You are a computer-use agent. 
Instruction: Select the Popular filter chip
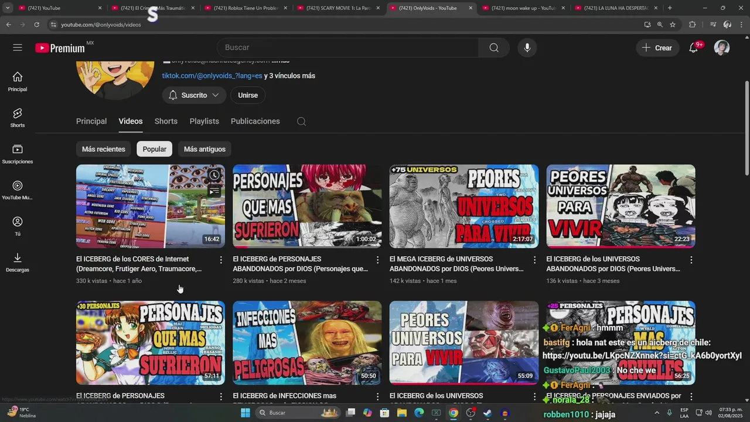155,149
